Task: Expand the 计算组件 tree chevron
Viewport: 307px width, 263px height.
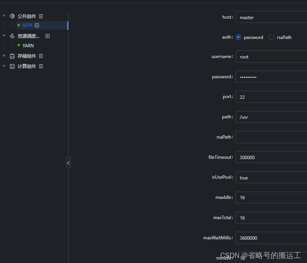Action: pos(4,66)
